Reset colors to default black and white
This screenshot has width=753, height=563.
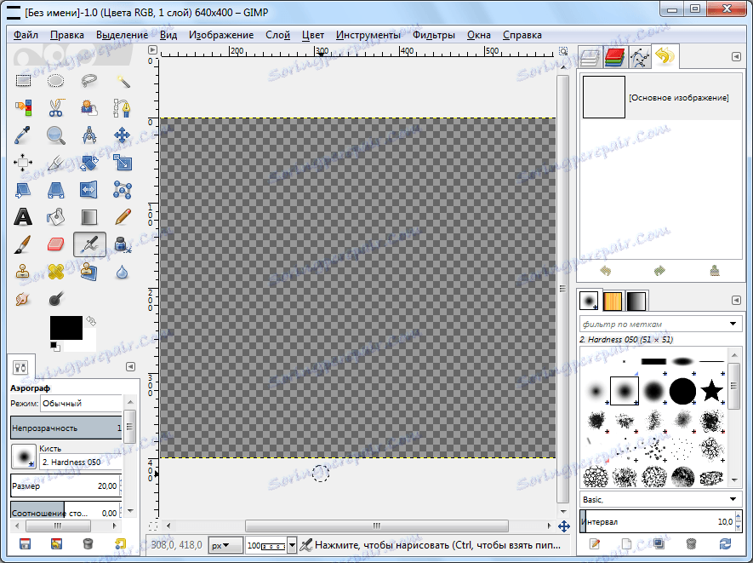coord(54,346)
